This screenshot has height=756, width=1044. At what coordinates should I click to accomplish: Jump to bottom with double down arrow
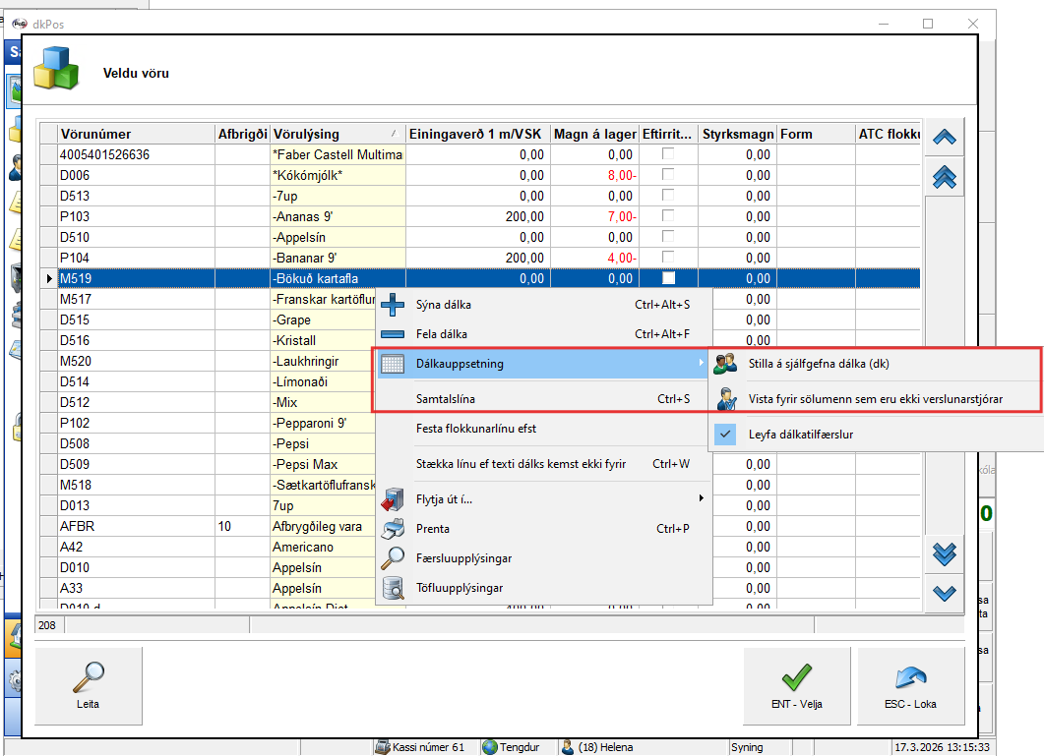click(944, 553)
